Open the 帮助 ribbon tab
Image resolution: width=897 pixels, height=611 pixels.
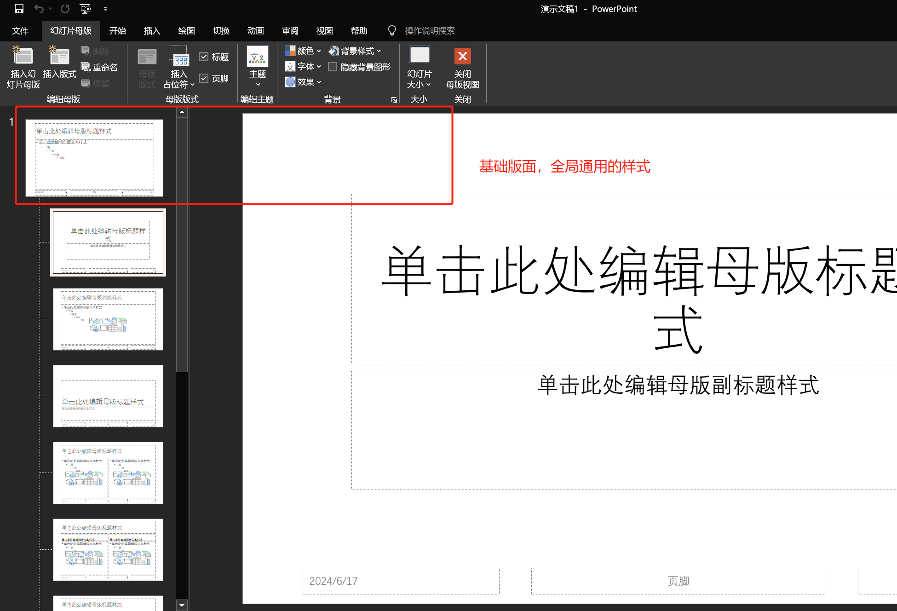[359, 30]
